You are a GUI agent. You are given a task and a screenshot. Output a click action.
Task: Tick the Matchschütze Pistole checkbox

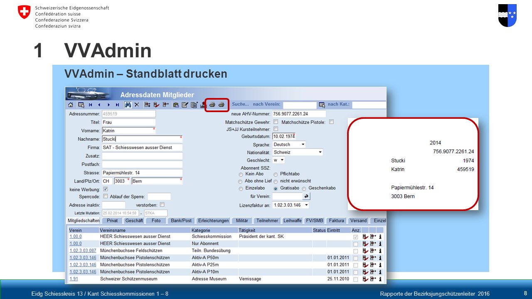[331, 122]
